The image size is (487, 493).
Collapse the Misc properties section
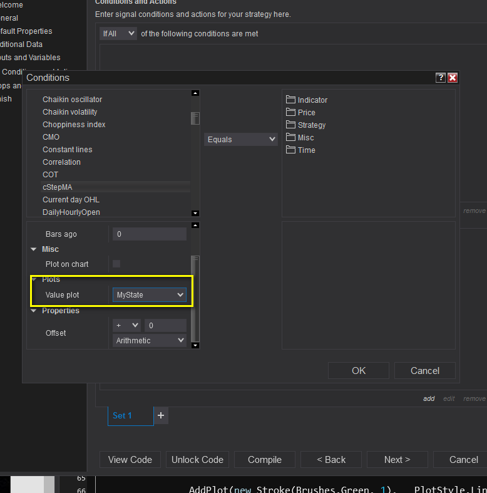34,249
